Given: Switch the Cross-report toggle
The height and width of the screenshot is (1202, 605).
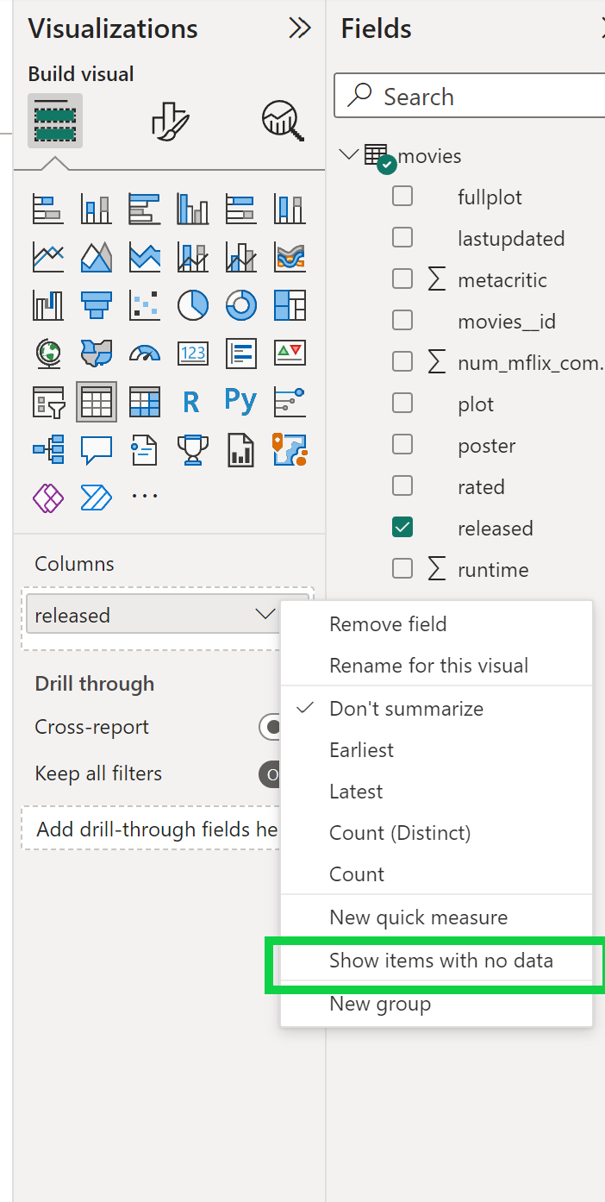Looking at the screenshot, I should [271, 727].
